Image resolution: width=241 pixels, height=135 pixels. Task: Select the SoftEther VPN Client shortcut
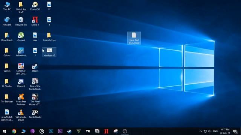pyautogui.click(x=21, y=69)
